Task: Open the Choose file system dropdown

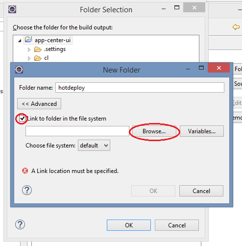Action: click(94, 146)
